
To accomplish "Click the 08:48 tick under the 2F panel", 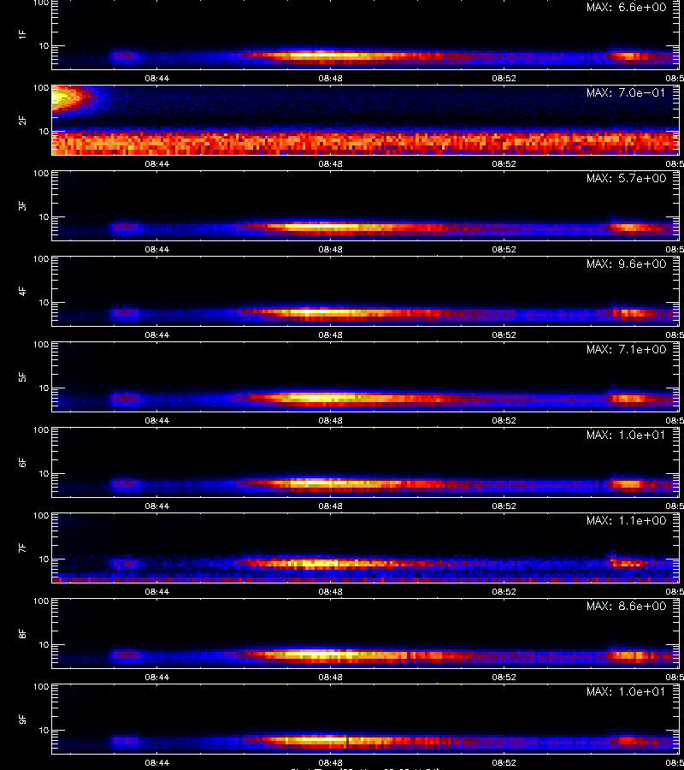I will coord(330,164).
